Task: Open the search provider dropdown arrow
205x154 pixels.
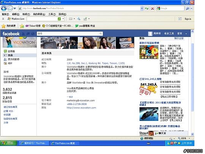Action: tap(192, 8)
